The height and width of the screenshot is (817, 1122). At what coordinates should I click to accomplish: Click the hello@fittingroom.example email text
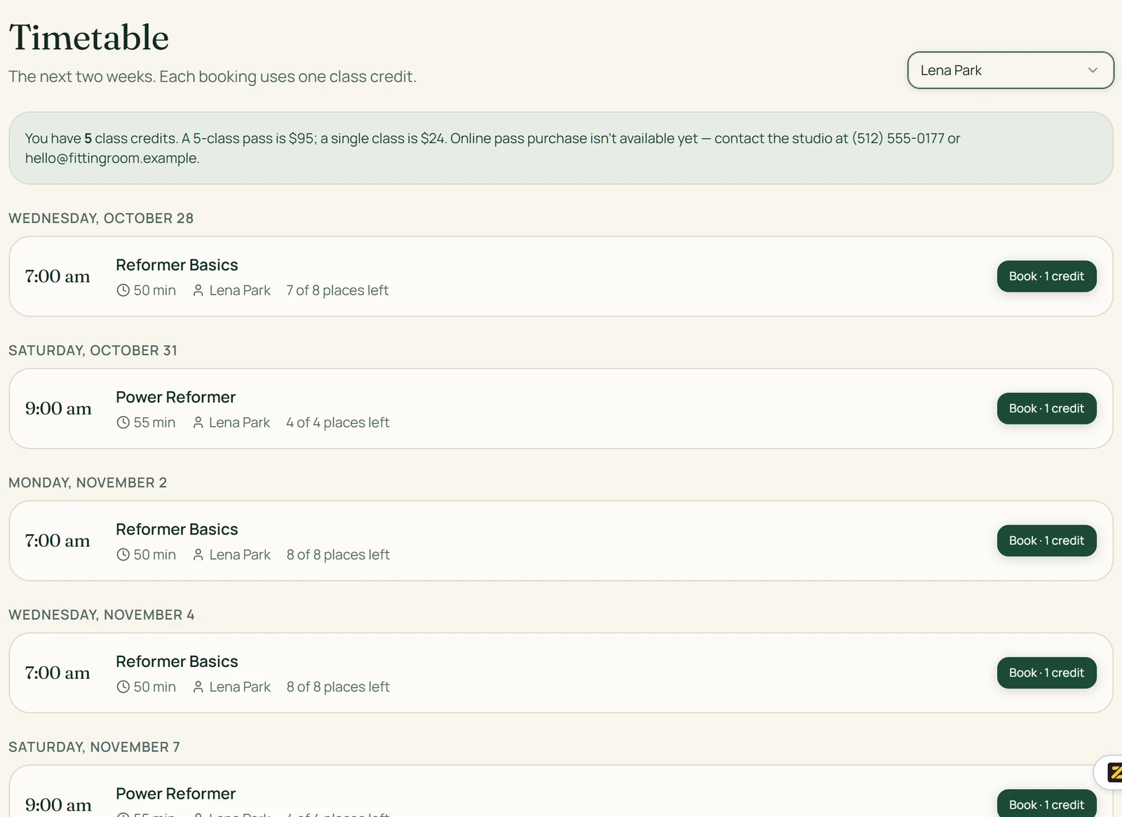(x=112, y=158)
